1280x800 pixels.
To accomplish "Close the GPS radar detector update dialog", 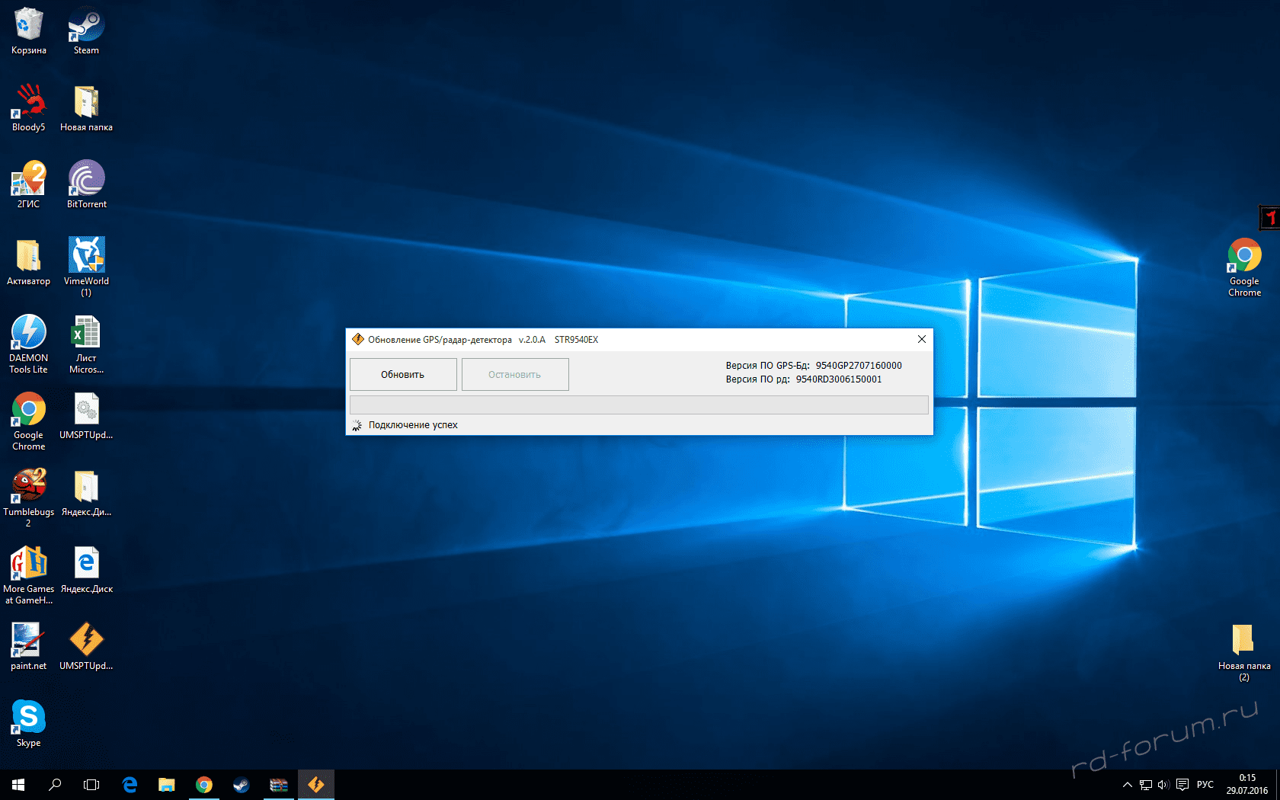I will click(921, 339).
